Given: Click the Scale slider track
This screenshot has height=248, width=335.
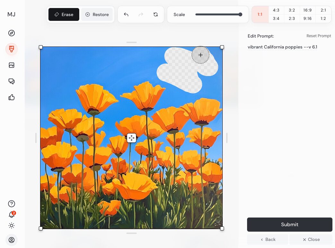Looking at the screenshot, I should coord(218,14).
